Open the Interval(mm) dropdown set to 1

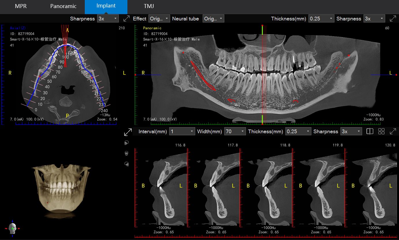pyautogui.click(x=182, y=131)
